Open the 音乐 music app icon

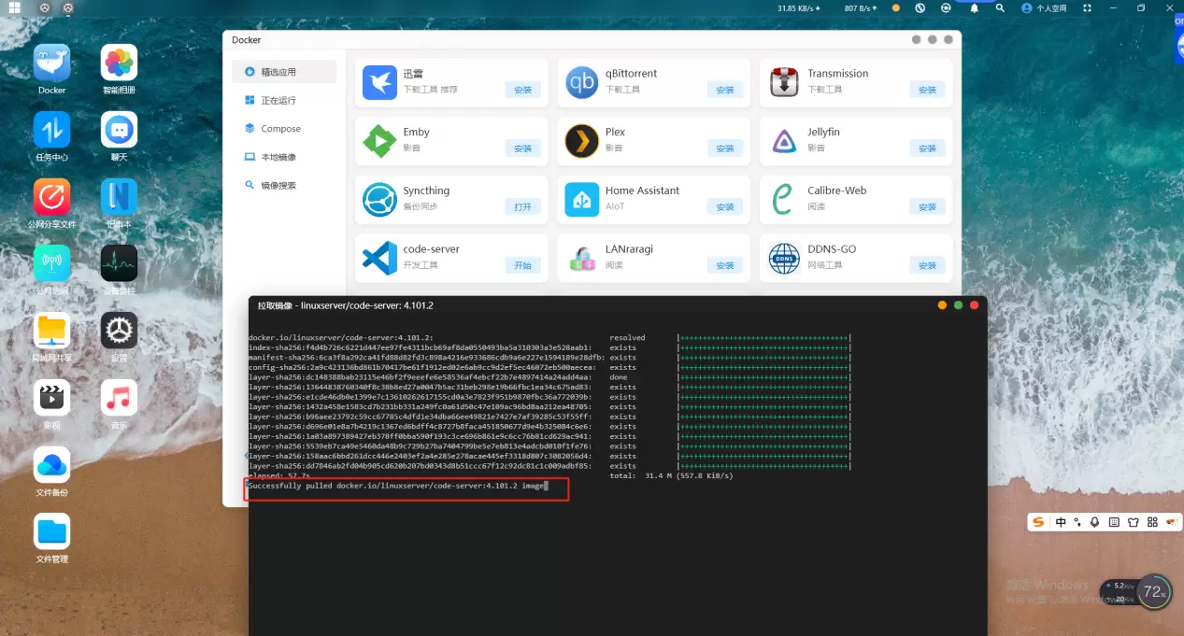119,398
